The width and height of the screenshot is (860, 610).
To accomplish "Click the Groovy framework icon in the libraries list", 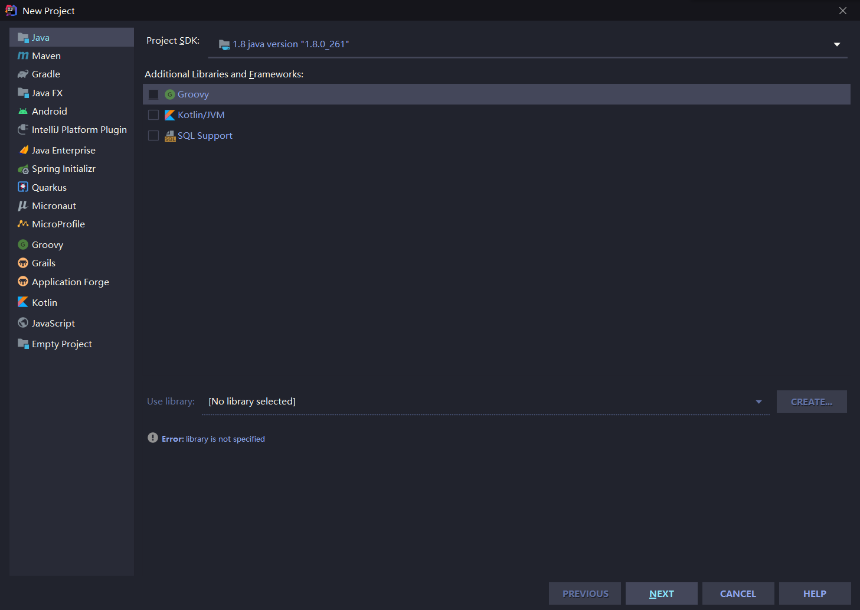I will coord(170,94).
